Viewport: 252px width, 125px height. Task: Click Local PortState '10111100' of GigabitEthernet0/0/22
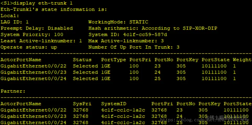214,66
